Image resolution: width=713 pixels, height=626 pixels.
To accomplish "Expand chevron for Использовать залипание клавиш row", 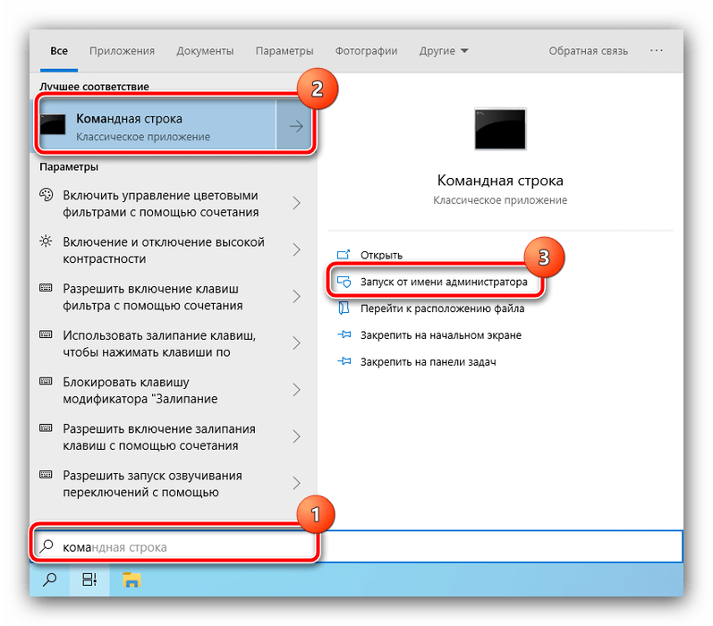I will [296, 343].
